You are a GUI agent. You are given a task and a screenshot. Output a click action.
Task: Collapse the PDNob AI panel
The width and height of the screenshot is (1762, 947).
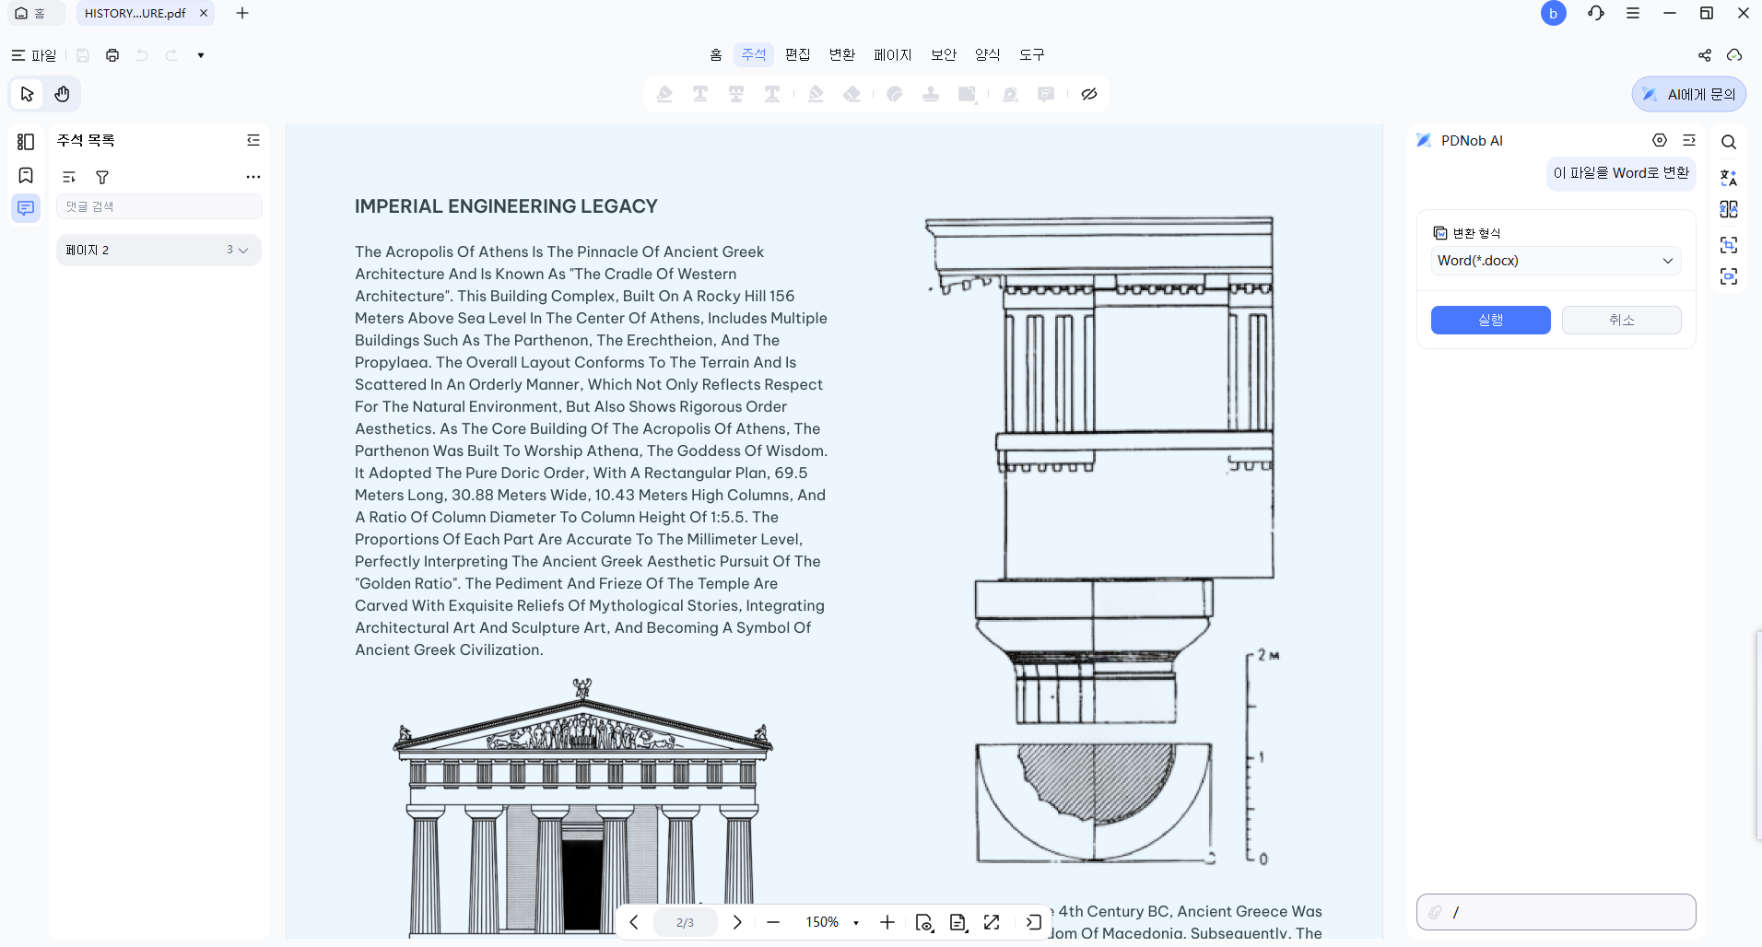[x=1689, y=140]
